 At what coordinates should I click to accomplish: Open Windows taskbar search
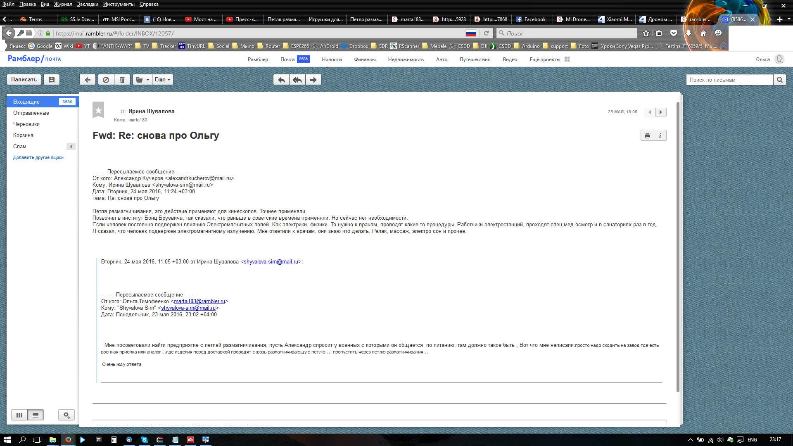click(x=23, y=439)
